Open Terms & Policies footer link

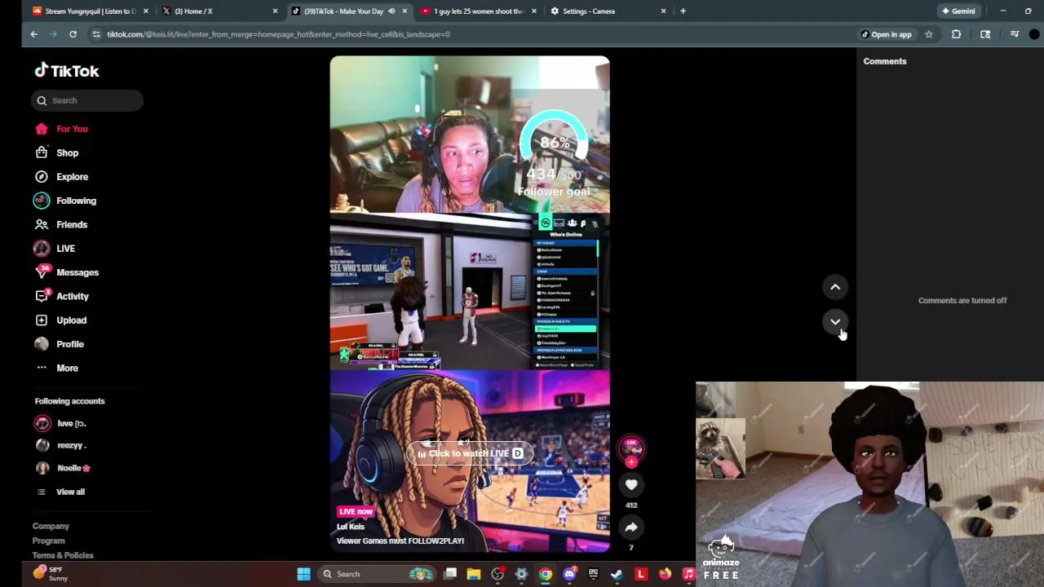point(63,555)
